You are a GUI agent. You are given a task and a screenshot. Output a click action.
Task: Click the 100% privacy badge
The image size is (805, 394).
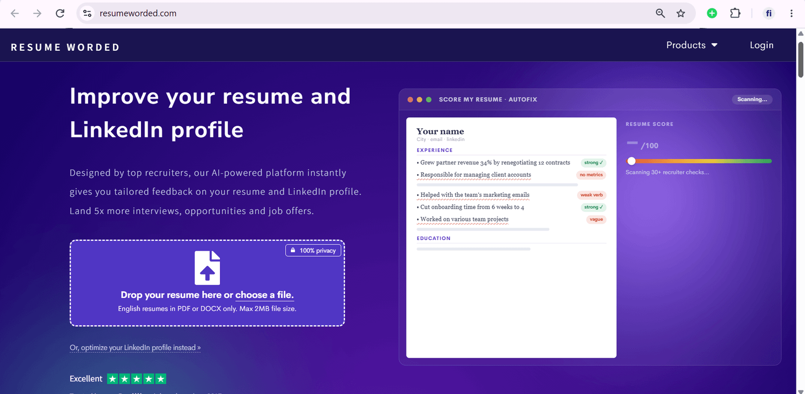[x=313, y=251]
